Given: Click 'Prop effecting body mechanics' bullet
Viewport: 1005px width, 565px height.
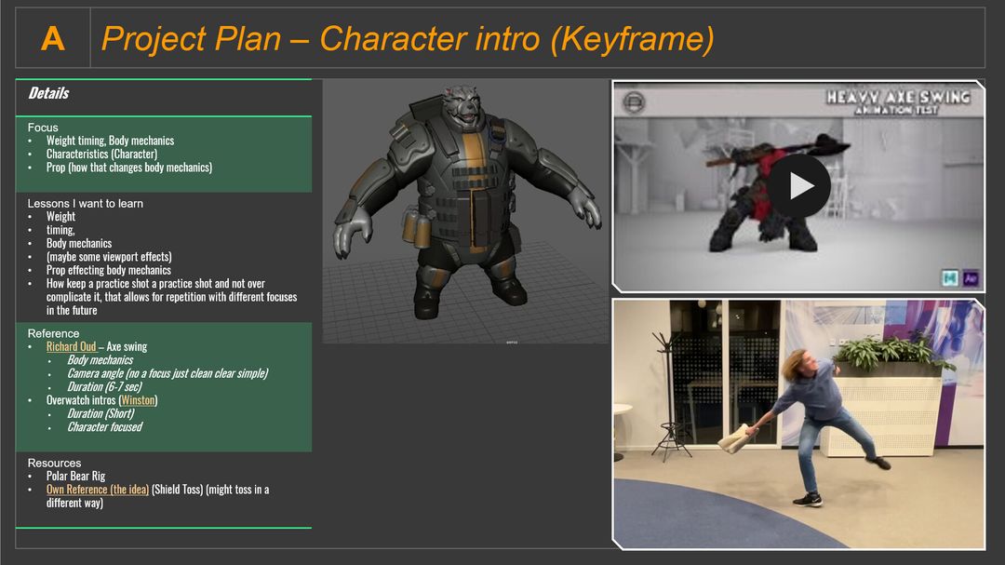Looking at the screenshot, I should tap(108, 270).
